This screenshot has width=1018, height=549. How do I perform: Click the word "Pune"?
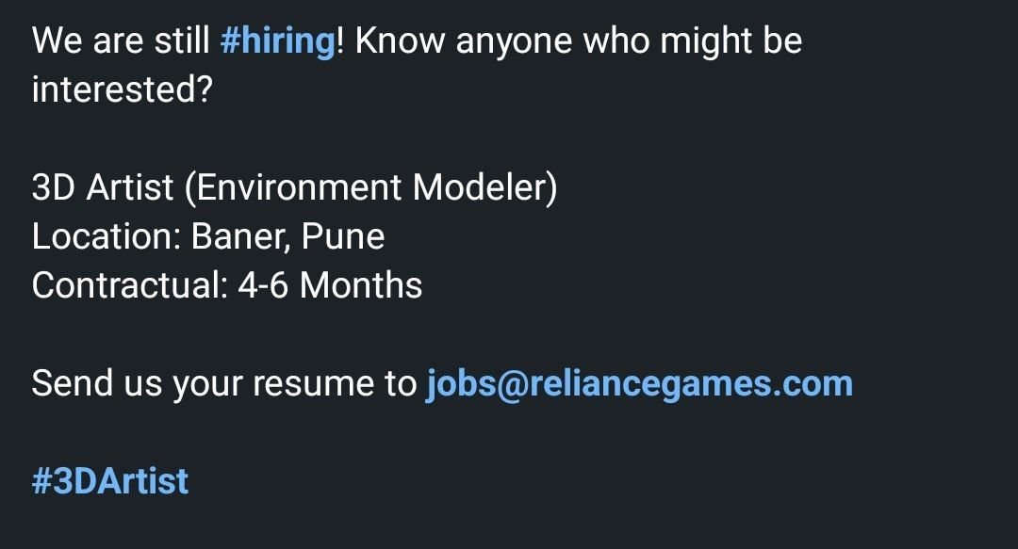point(343,236)
